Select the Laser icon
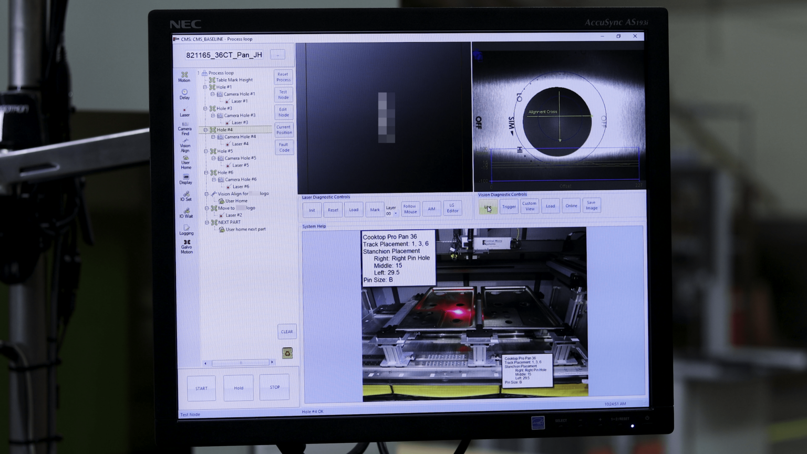The height and width of the screenshot is (454, 807). click(184, 112)
